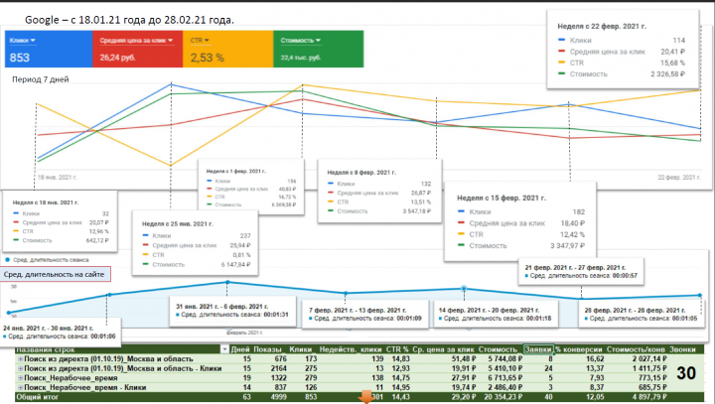The width and height of the screenshot is (715, 404).
Task: Select total 4999 impressions in Общий итог row
Action: (278, 397)
